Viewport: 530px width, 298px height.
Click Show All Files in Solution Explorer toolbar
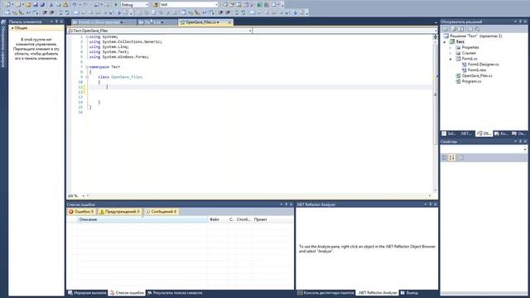[454, 29]
